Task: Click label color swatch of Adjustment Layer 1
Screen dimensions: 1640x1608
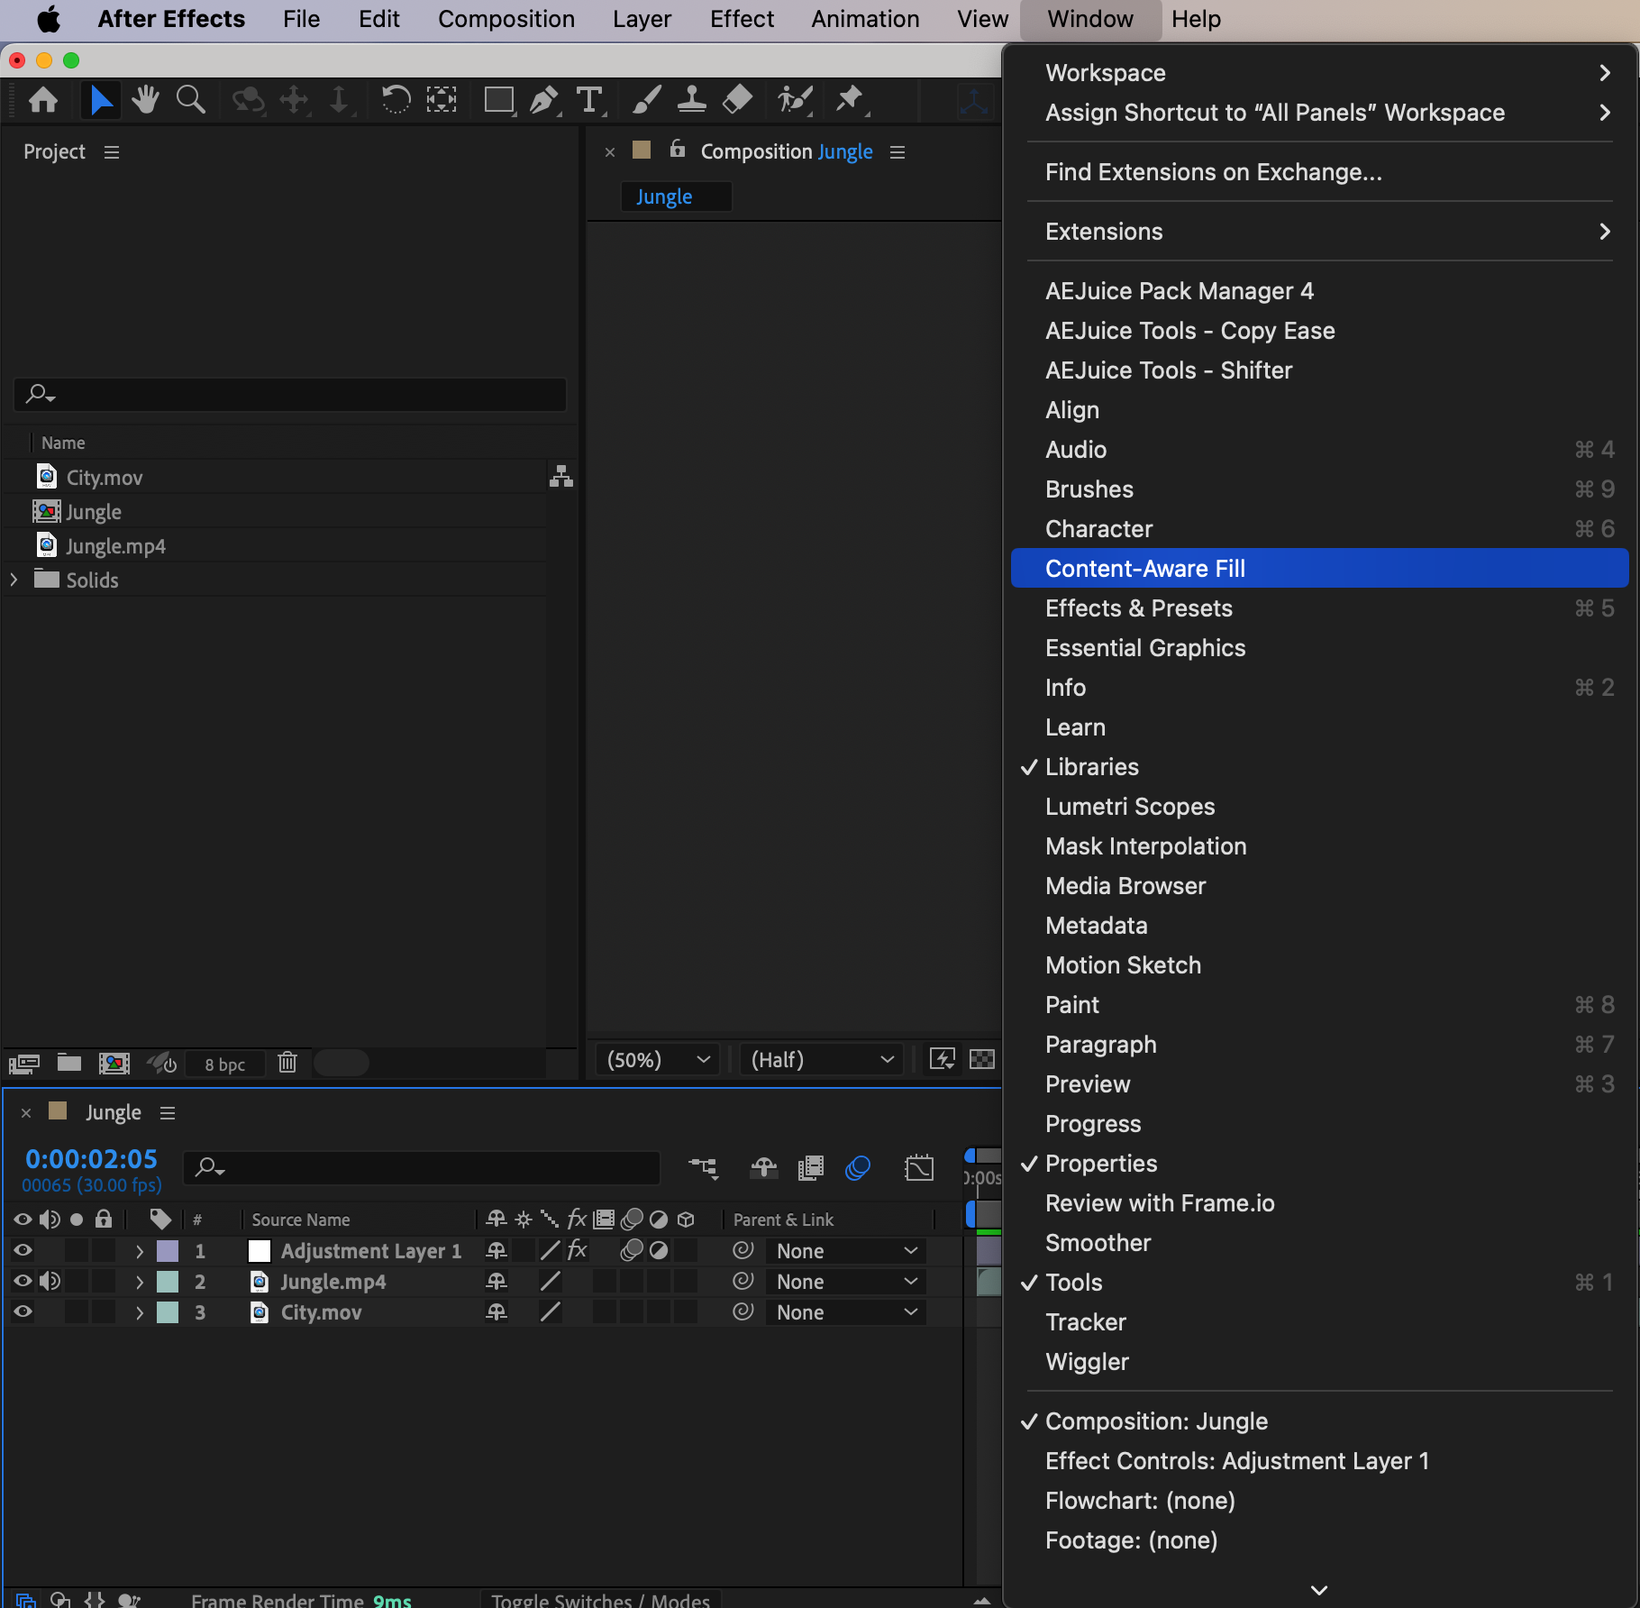Action: click(168, 1251)
